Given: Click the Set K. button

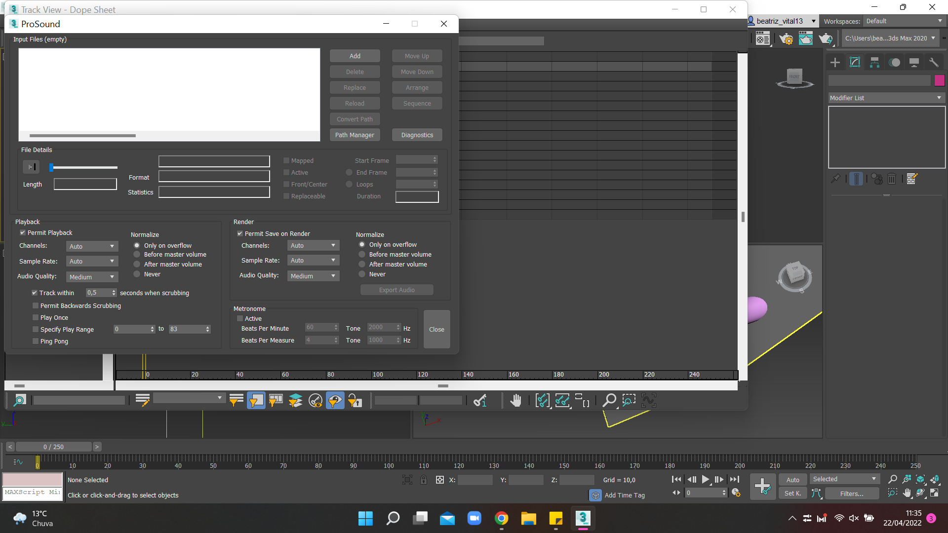Looking at the screenshot, I should (792, 493).
